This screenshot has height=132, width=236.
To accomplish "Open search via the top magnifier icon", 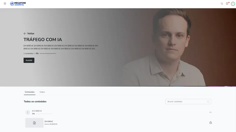I will click(x=222, y=4).
